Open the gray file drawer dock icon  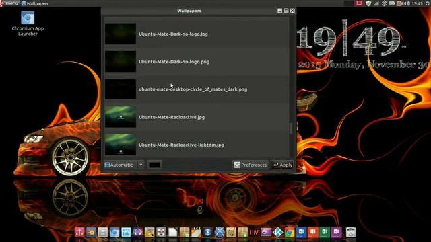(x=103, y=232)
